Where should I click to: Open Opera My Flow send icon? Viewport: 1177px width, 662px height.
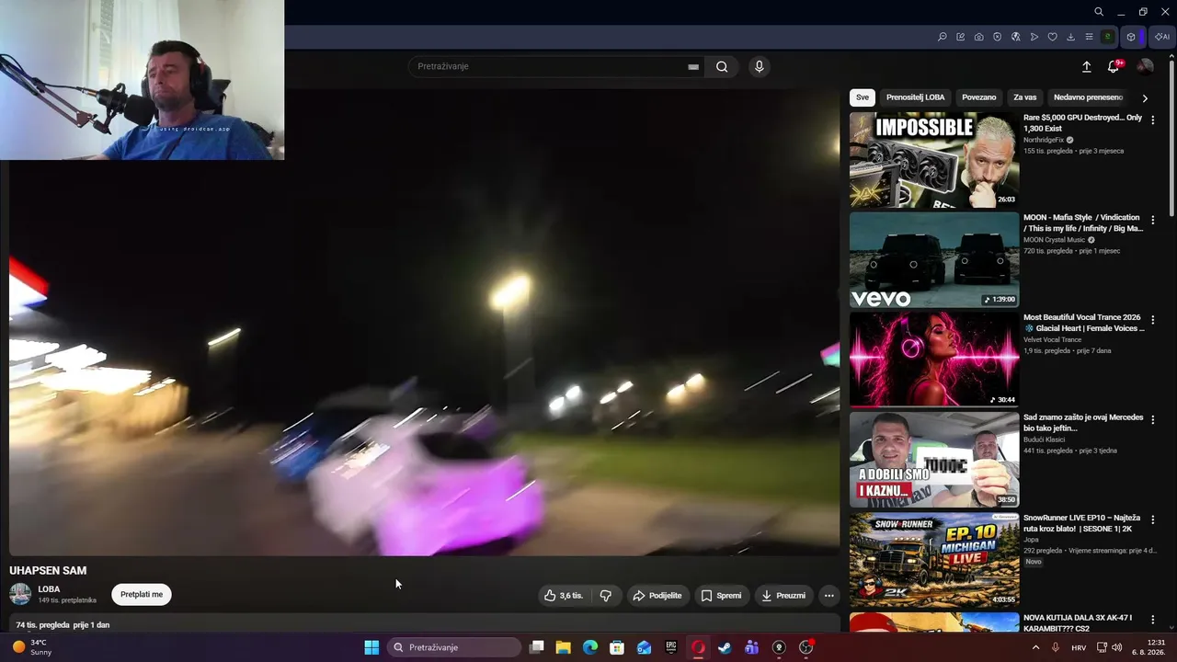point(1034,37)
